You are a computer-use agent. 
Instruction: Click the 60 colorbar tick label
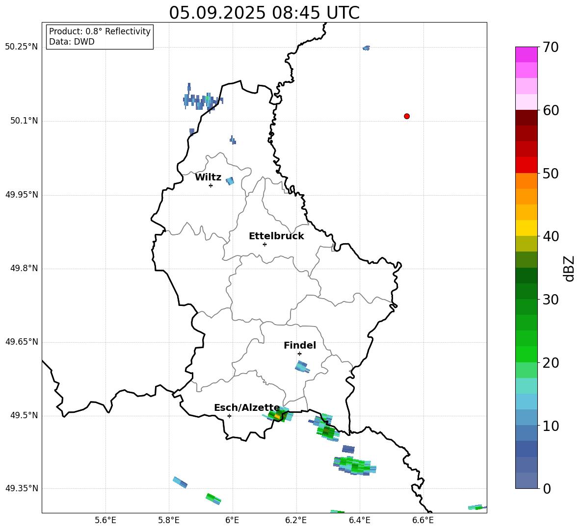(551, 110)
